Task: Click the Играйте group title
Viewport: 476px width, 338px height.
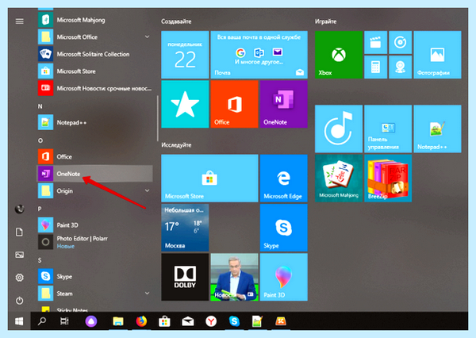Action: pyautogui.click(x=325, y=21)
